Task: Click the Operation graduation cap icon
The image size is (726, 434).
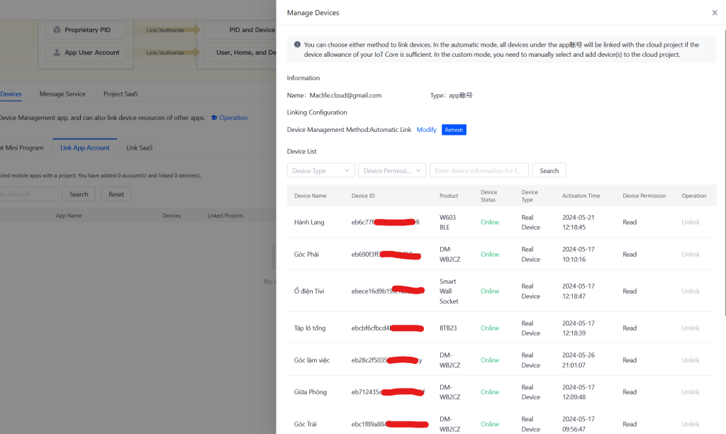Action: [x=214, y=118]
